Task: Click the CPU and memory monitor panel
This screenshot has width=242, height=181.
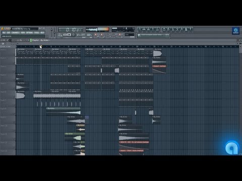Action: coord(123,30)
